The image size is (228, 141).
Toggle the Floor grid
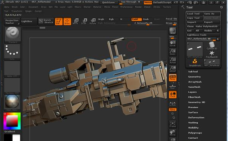[x=172, y=86]
